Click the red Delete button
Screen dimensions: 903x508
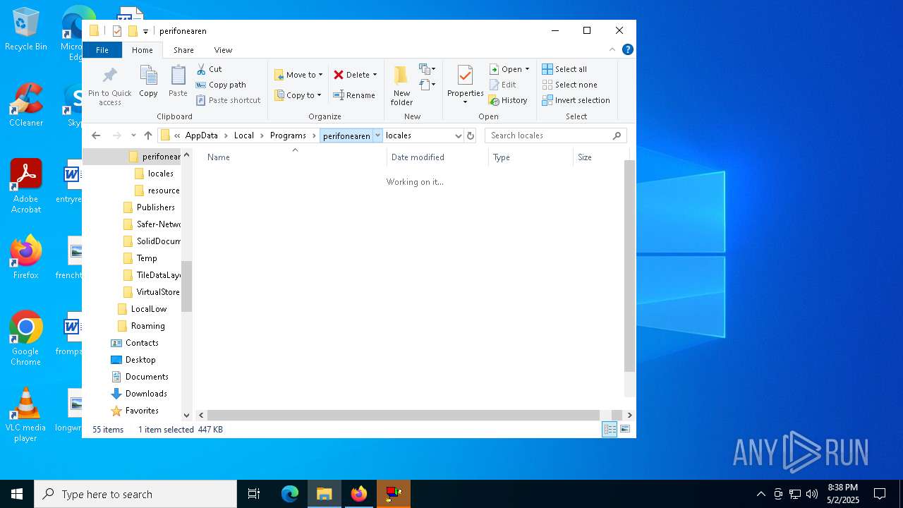(351, 75)
